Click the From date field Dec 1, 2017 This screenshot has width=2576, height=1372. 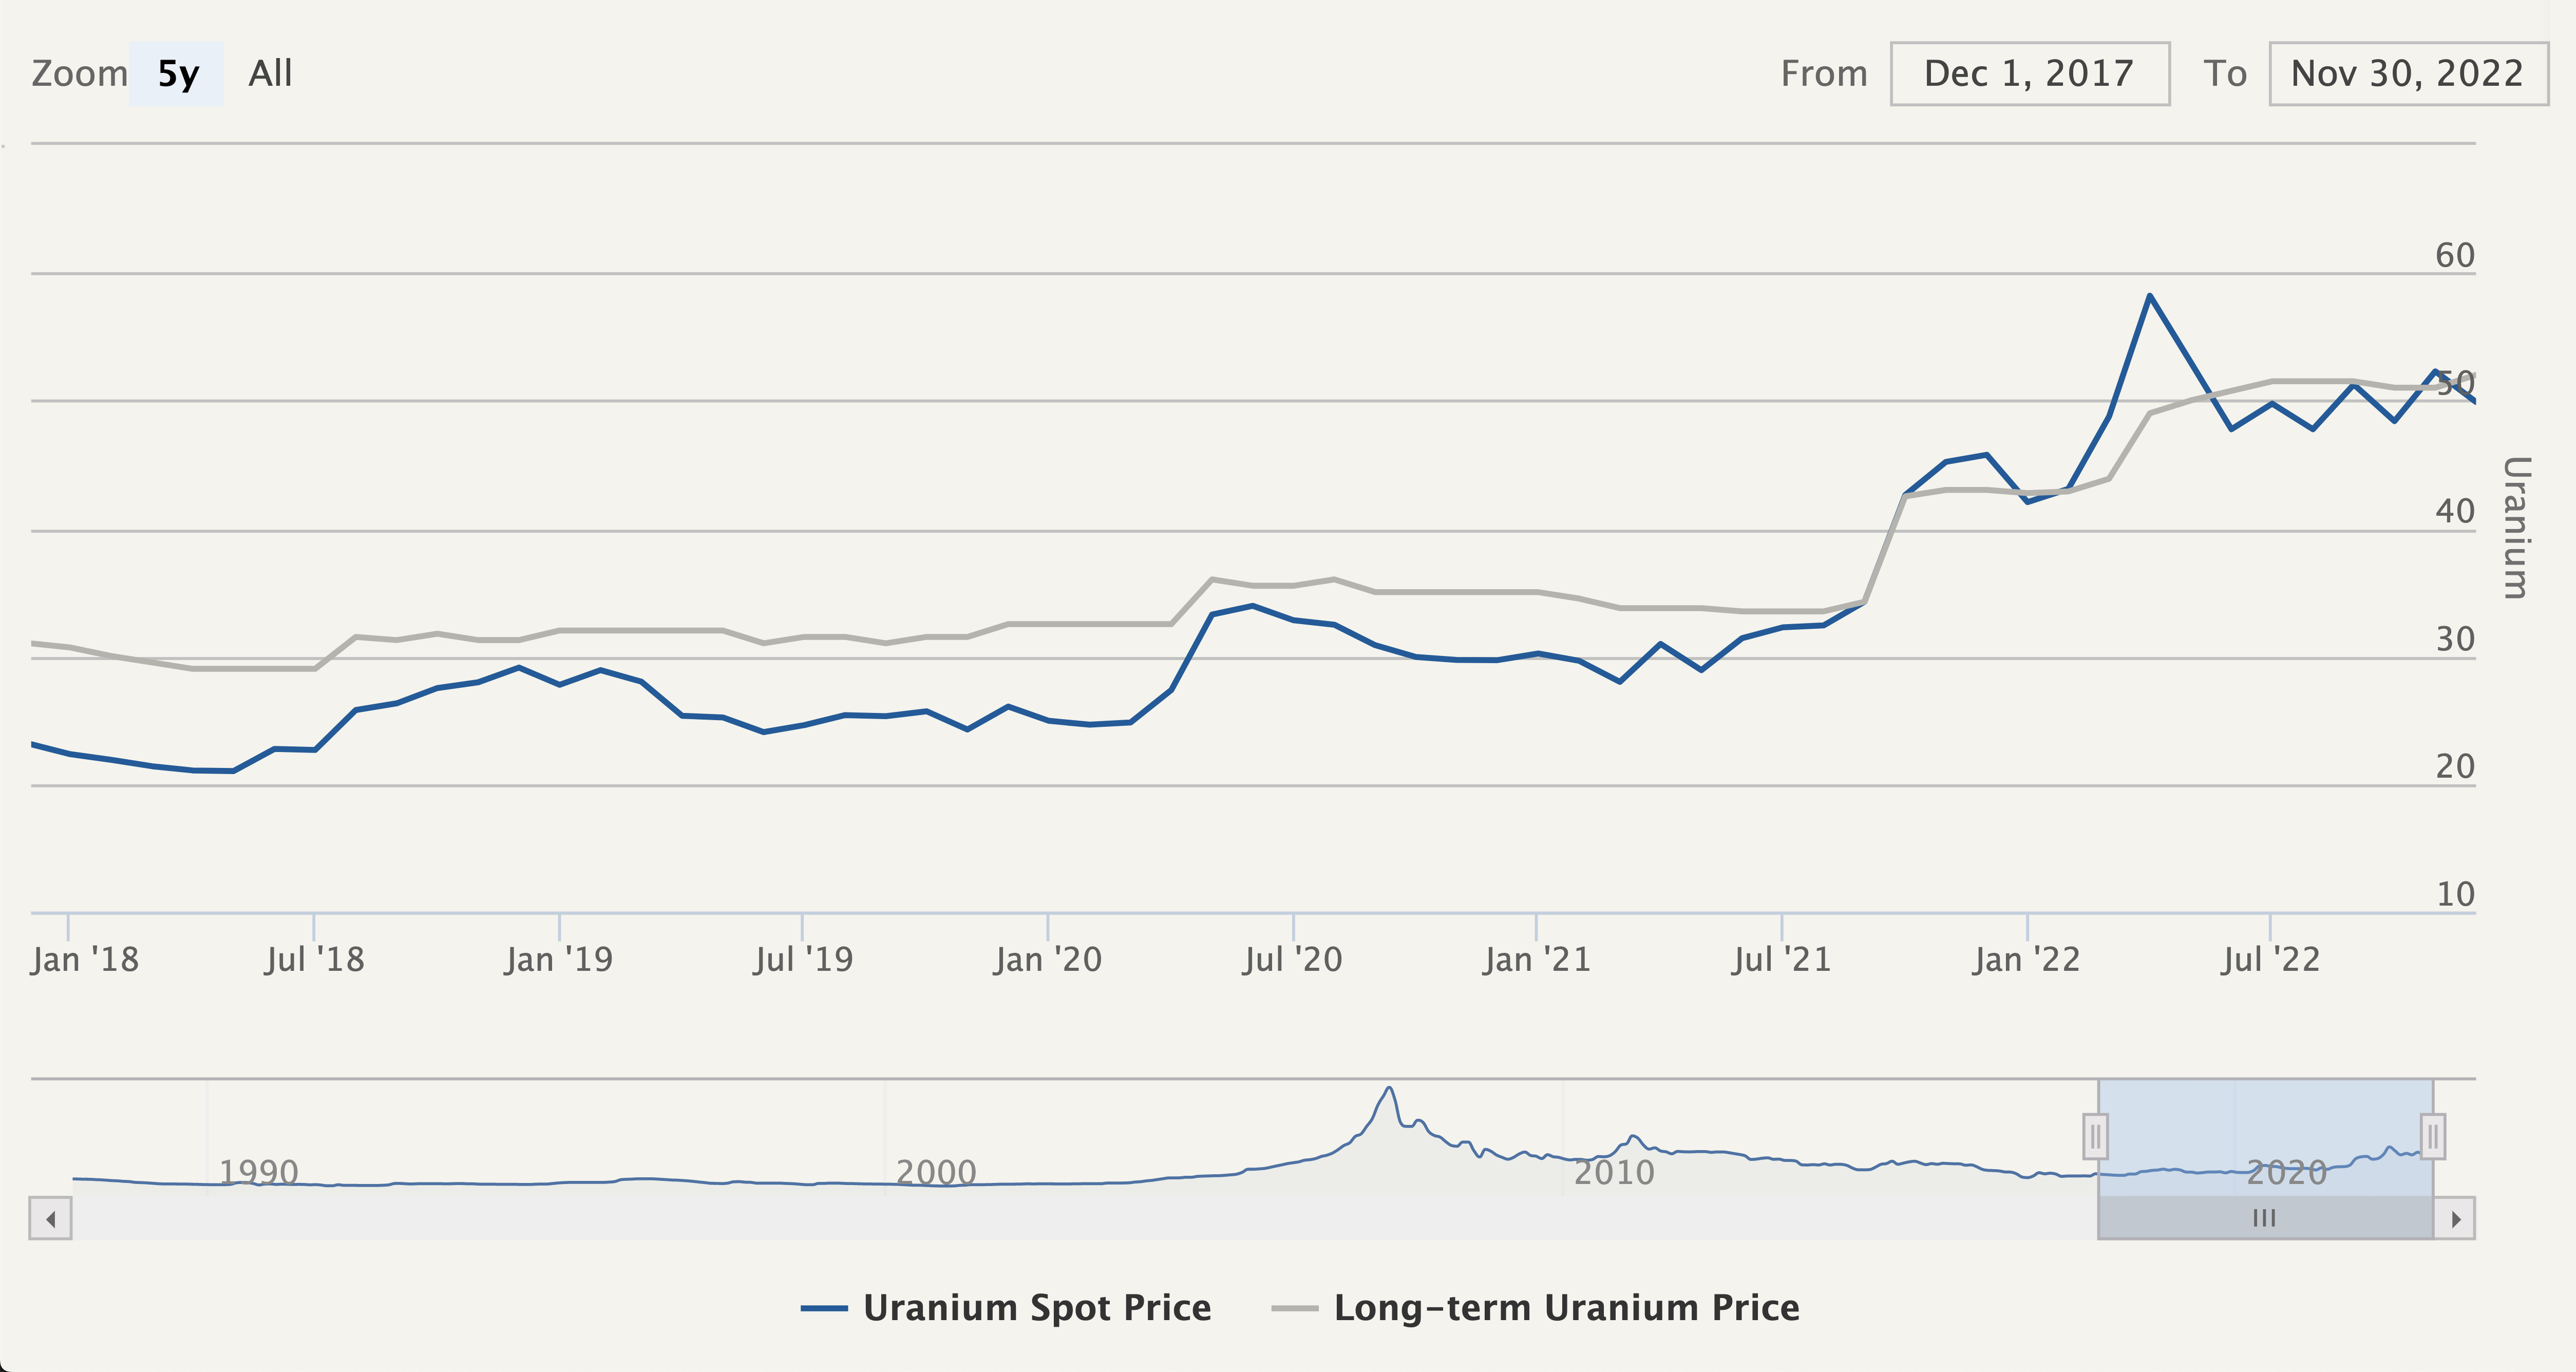pos(2029,74)
